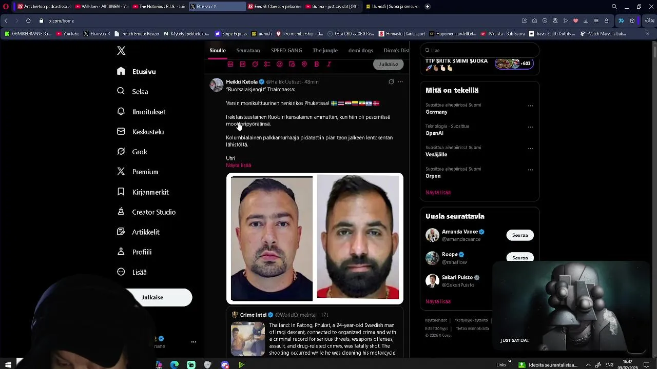
Task: Open Microsoft Edge from the taskbar
Action: [x=175, y=365]
